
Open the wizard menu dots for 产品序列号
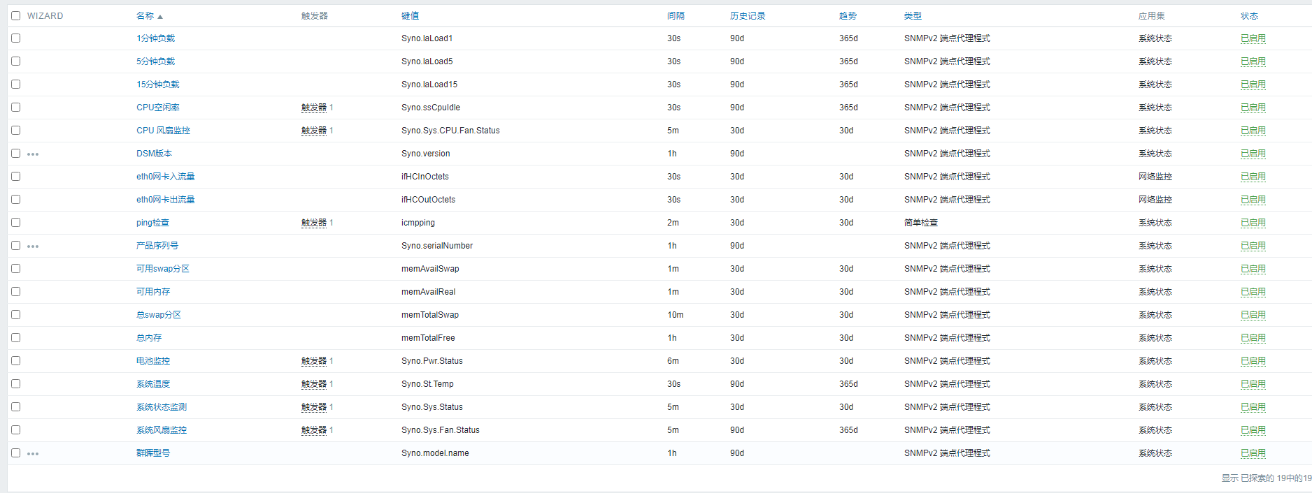click(33, 246)
